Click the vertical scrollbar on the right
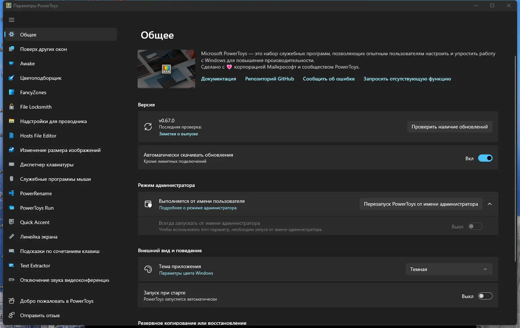Image resolution: width=520 pixels, height=328 pixels. (515, 159)
